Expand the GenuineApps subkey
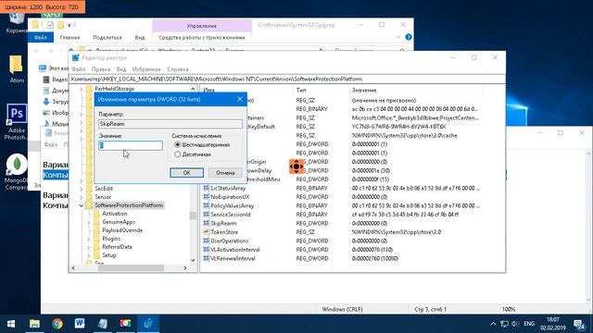593x333 pixels. pos(89,222)
